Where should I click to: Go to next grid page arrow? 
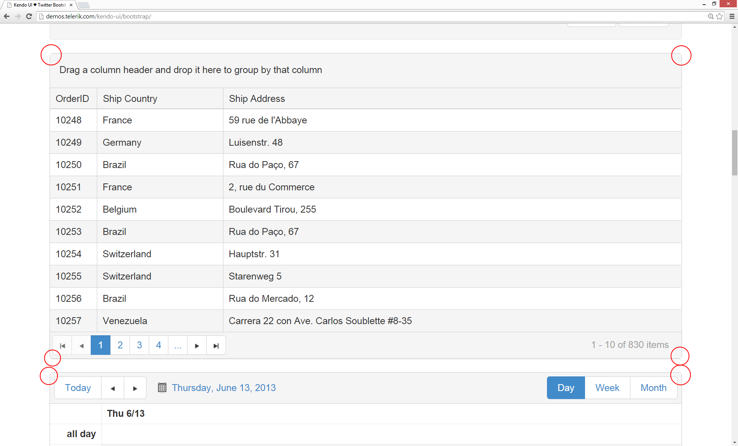point(197,346)
